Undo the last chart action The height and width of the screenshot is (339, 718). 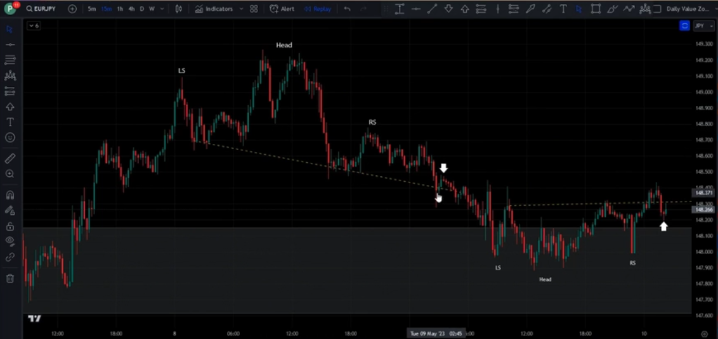pyautogui.click(x=347, y=9)
